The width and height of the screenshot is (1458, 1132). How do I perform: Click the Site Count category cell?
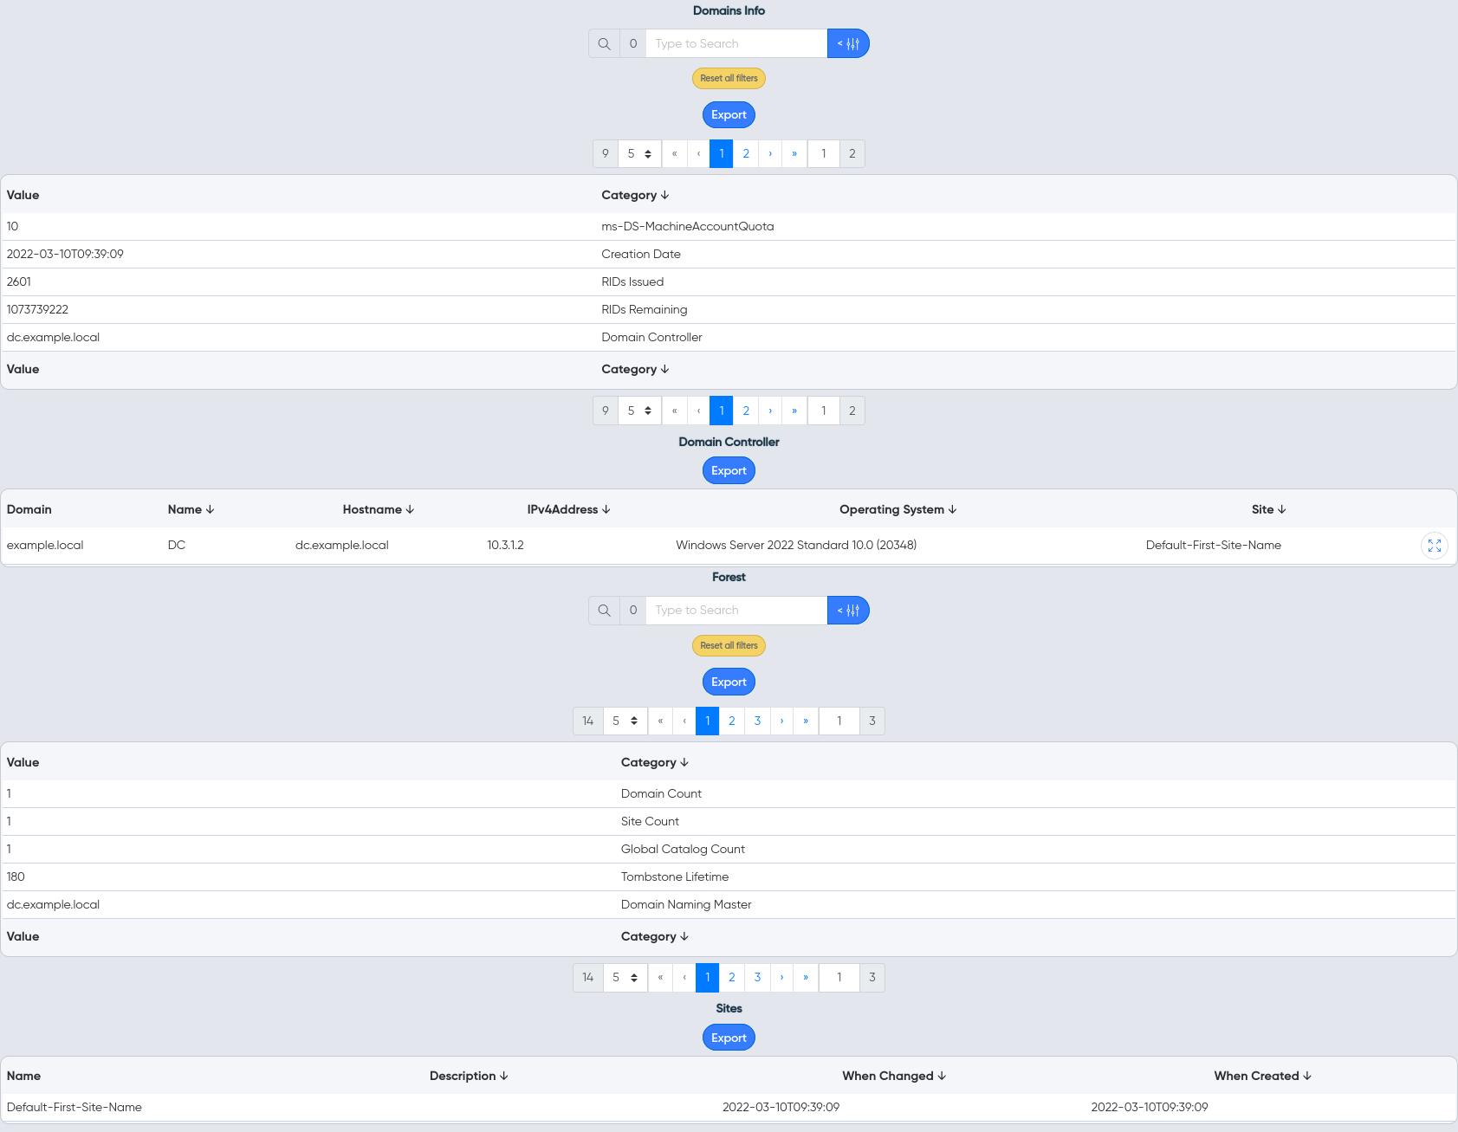[x=650, y=822]
